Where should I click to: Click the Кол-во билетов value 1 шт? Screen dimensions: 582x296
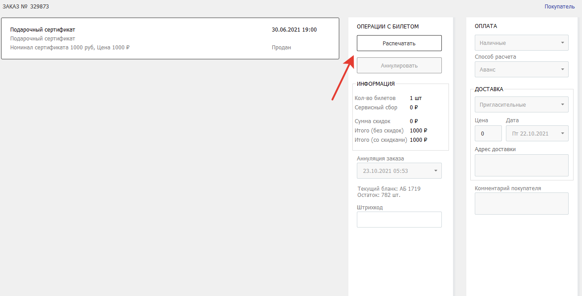pos(416,98)
